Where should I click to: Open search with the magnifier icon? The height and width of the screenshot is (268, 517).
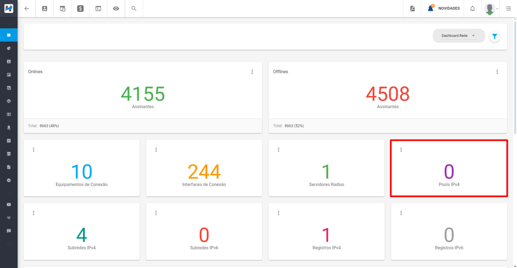tap(134, 8)
